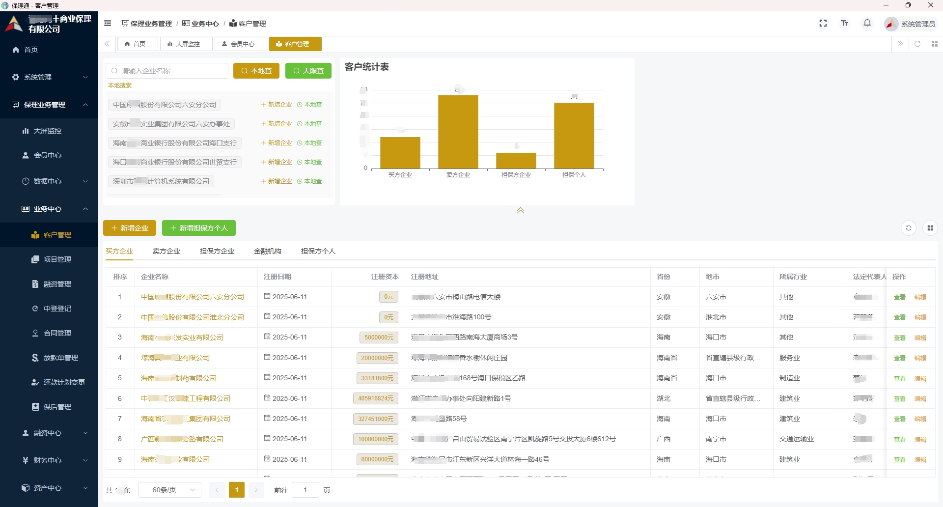Select the 担保方个人 tab

(318, 251)
